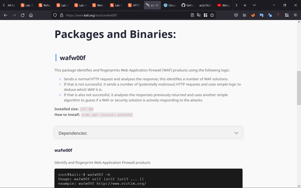Viewport: 301px width, 188px height.
Task: Switch to the ac2c1fe21 tab
Action: (206, 5)
